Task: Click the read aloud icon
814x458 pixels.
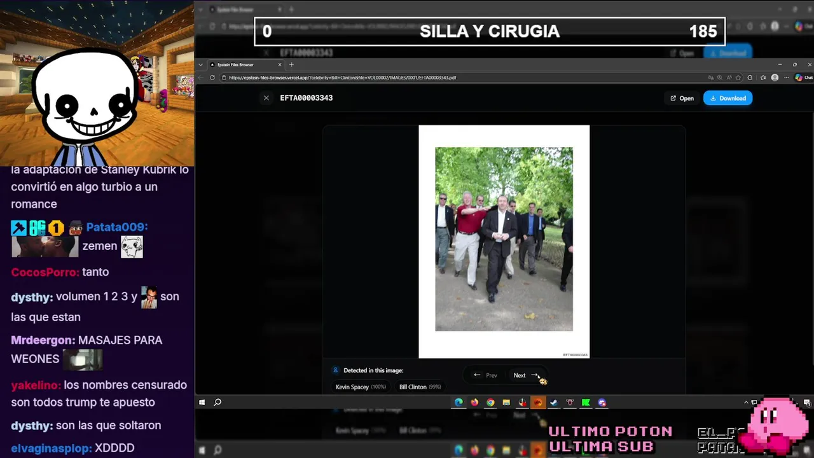Action: coord(729,78)
